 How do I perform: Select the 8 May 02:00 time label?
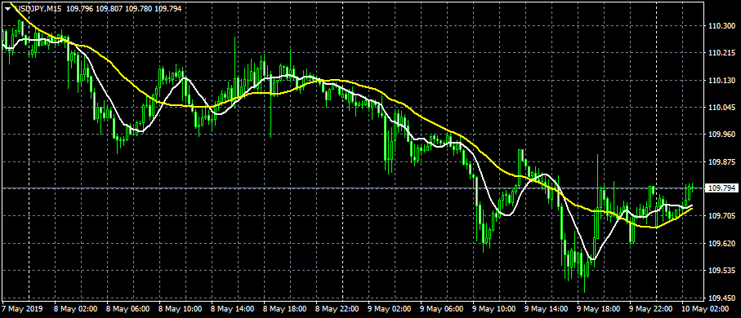pos(76,309)
